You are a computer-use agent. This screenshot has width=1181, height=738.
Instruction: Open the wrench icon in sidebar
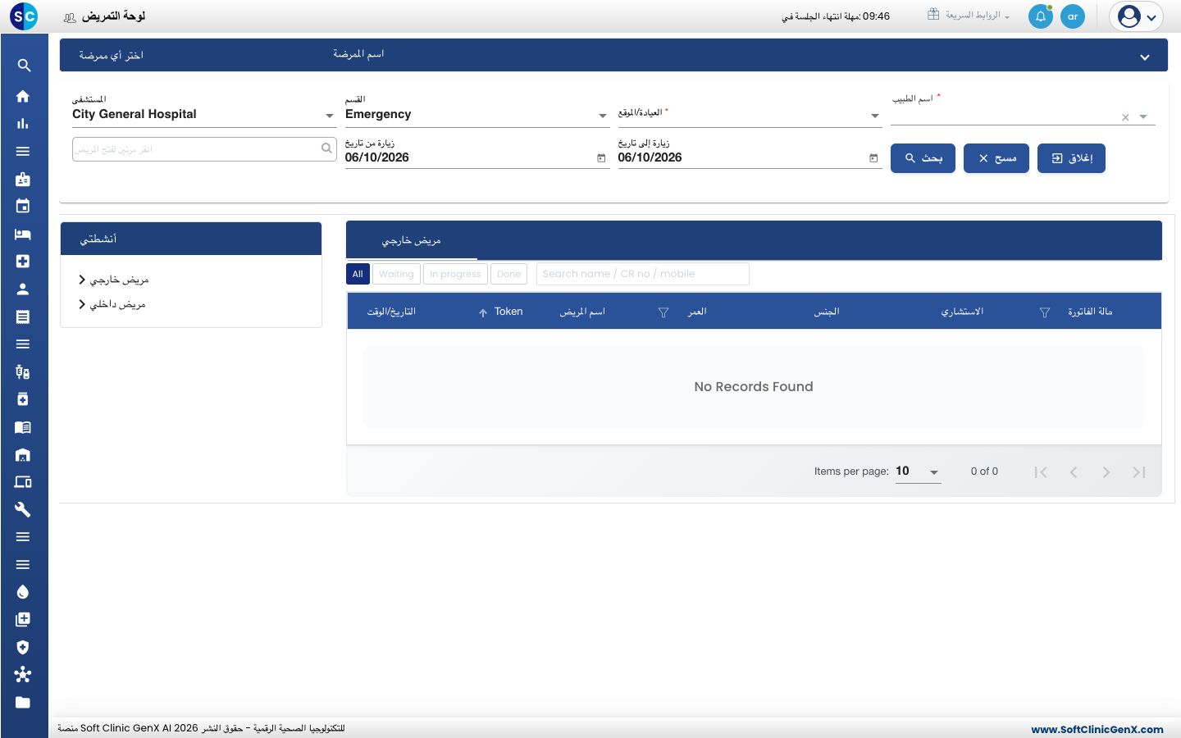(x=23, y=509)
